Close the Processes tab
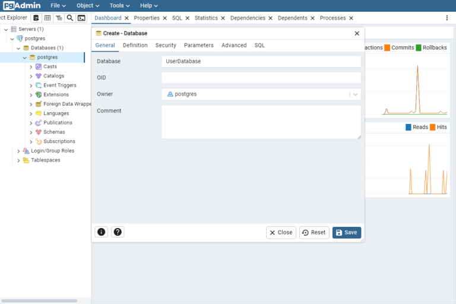 351,18
